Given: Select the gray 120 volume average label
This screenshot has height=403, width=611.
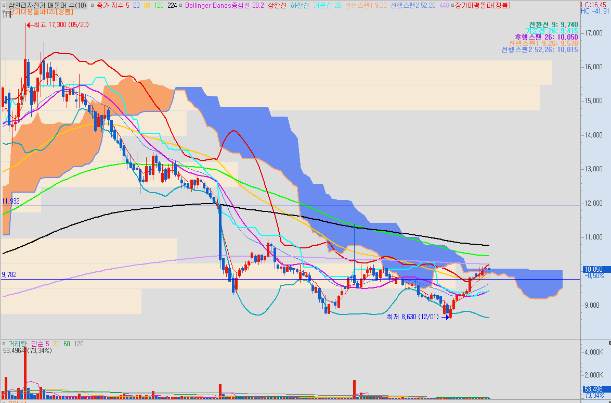Looking at the screenshot, I should coord(79,344).
